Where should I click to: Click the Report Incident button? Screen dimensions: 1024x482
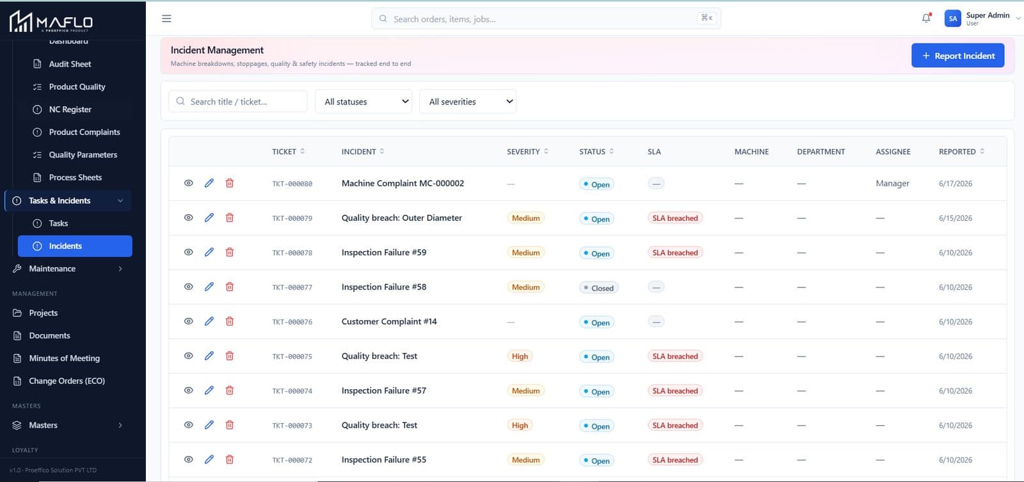click(x=958, y=56)
